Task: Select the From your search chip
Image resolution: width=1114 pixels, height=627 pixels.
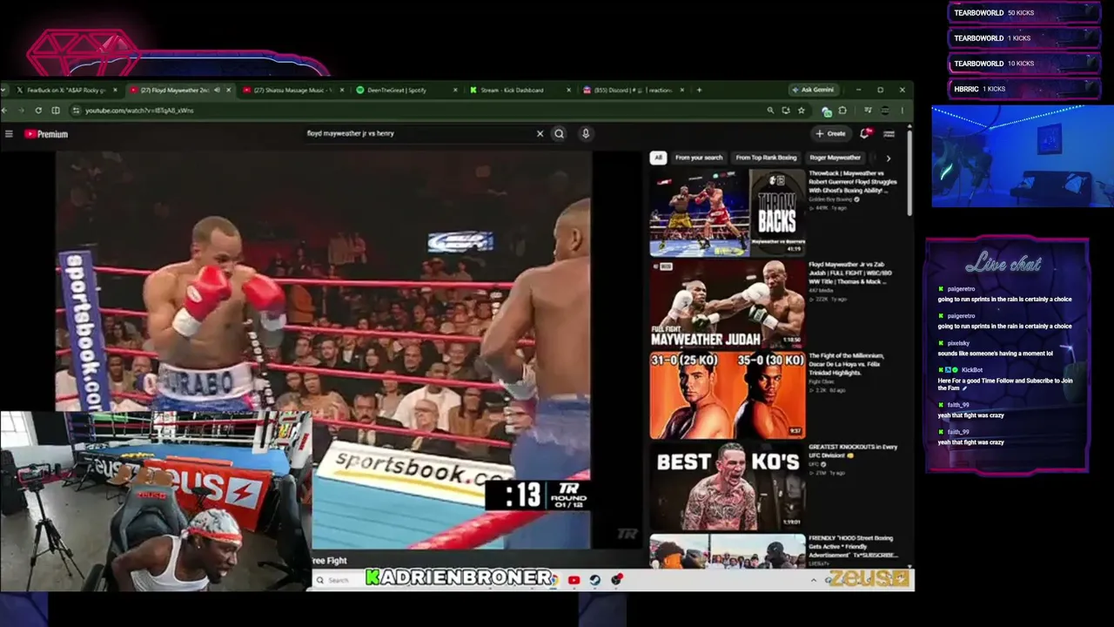Action: click(x=699, y=158)
